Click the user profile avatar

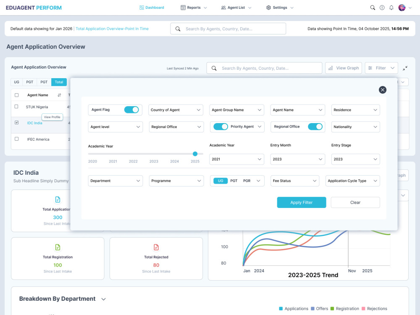click(x=402, y=8)
